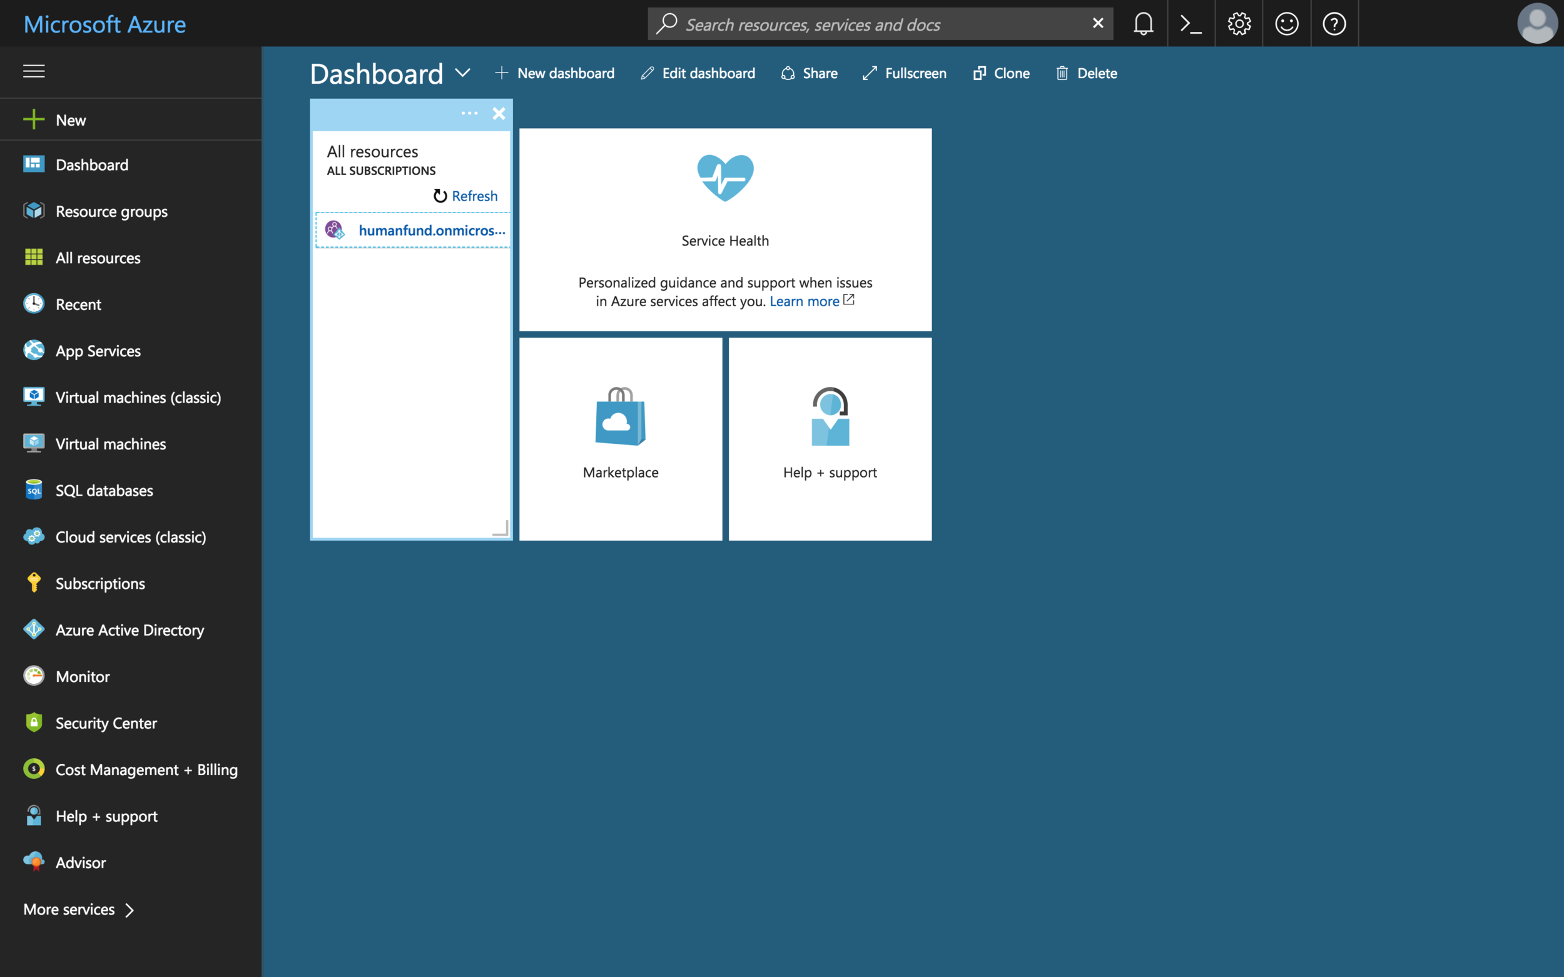Share the dashboard
The width and height of the screenshot is (1564, 977).
click(x=809, y=73)
